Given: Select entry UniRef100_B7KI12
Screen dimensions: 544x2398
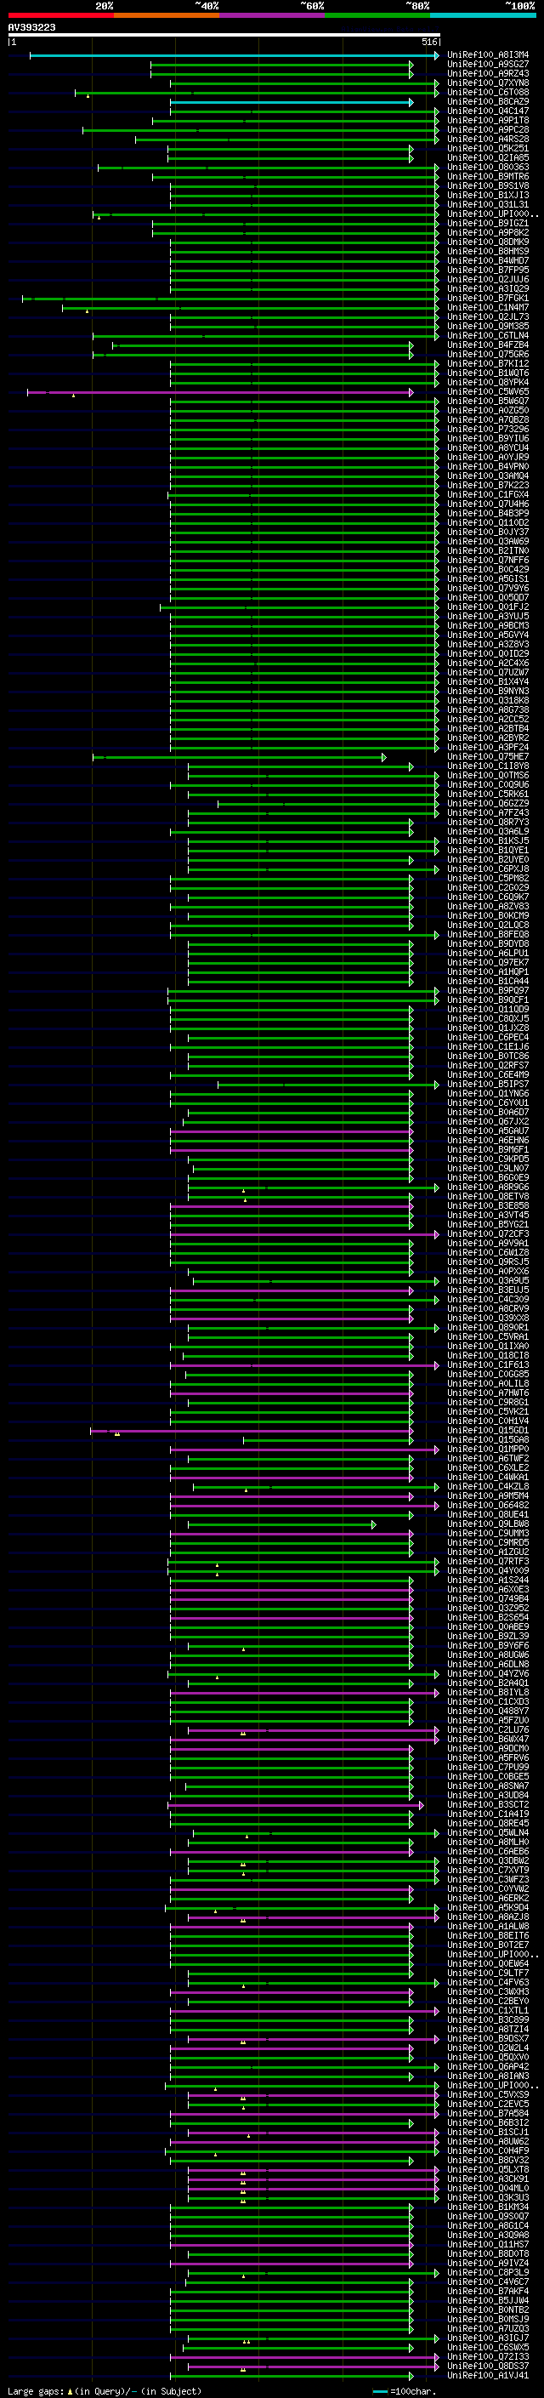Looking at the screenshot, I should tap(488, 363).
